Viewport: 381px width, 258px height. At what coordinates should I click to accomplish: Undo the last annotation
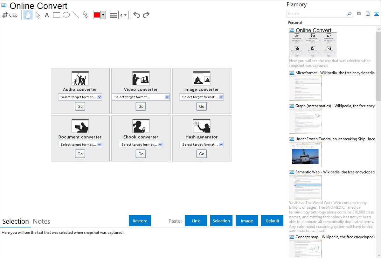136,15
